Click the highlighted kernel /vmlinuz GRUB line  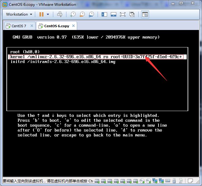pyautogui.click(x=97, y=57)
